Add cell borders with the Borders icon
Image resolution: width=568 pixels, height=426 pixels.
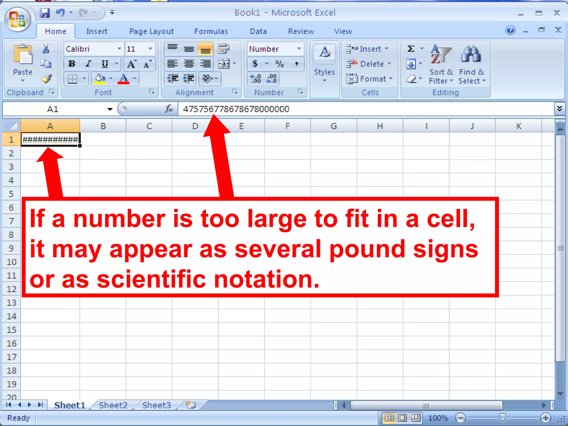[x=73, y=79]
